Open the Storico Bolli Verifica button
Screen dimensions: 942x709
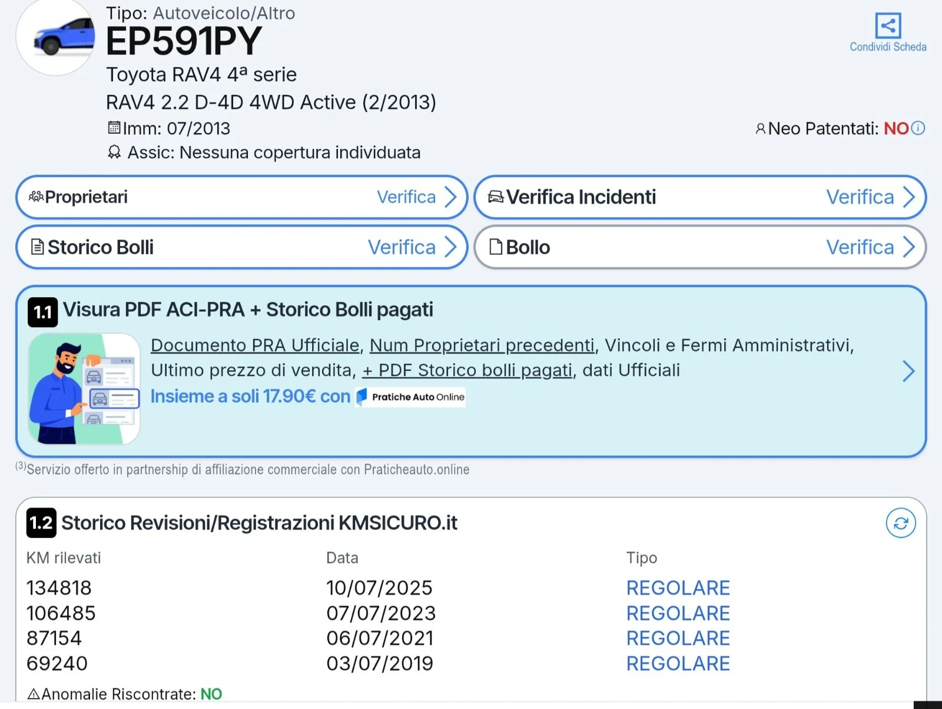(x=241, y=247)
